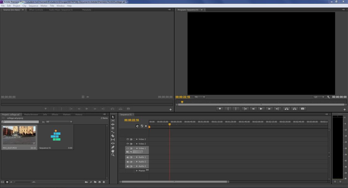Switch to the Media Browser tab
Screen dimensions: 348x188
31,115
